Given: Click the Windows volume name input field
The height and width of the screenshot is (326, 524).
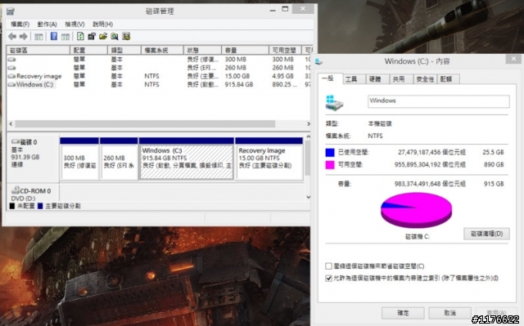Looking at the screenshot, I should pos(439,101).
